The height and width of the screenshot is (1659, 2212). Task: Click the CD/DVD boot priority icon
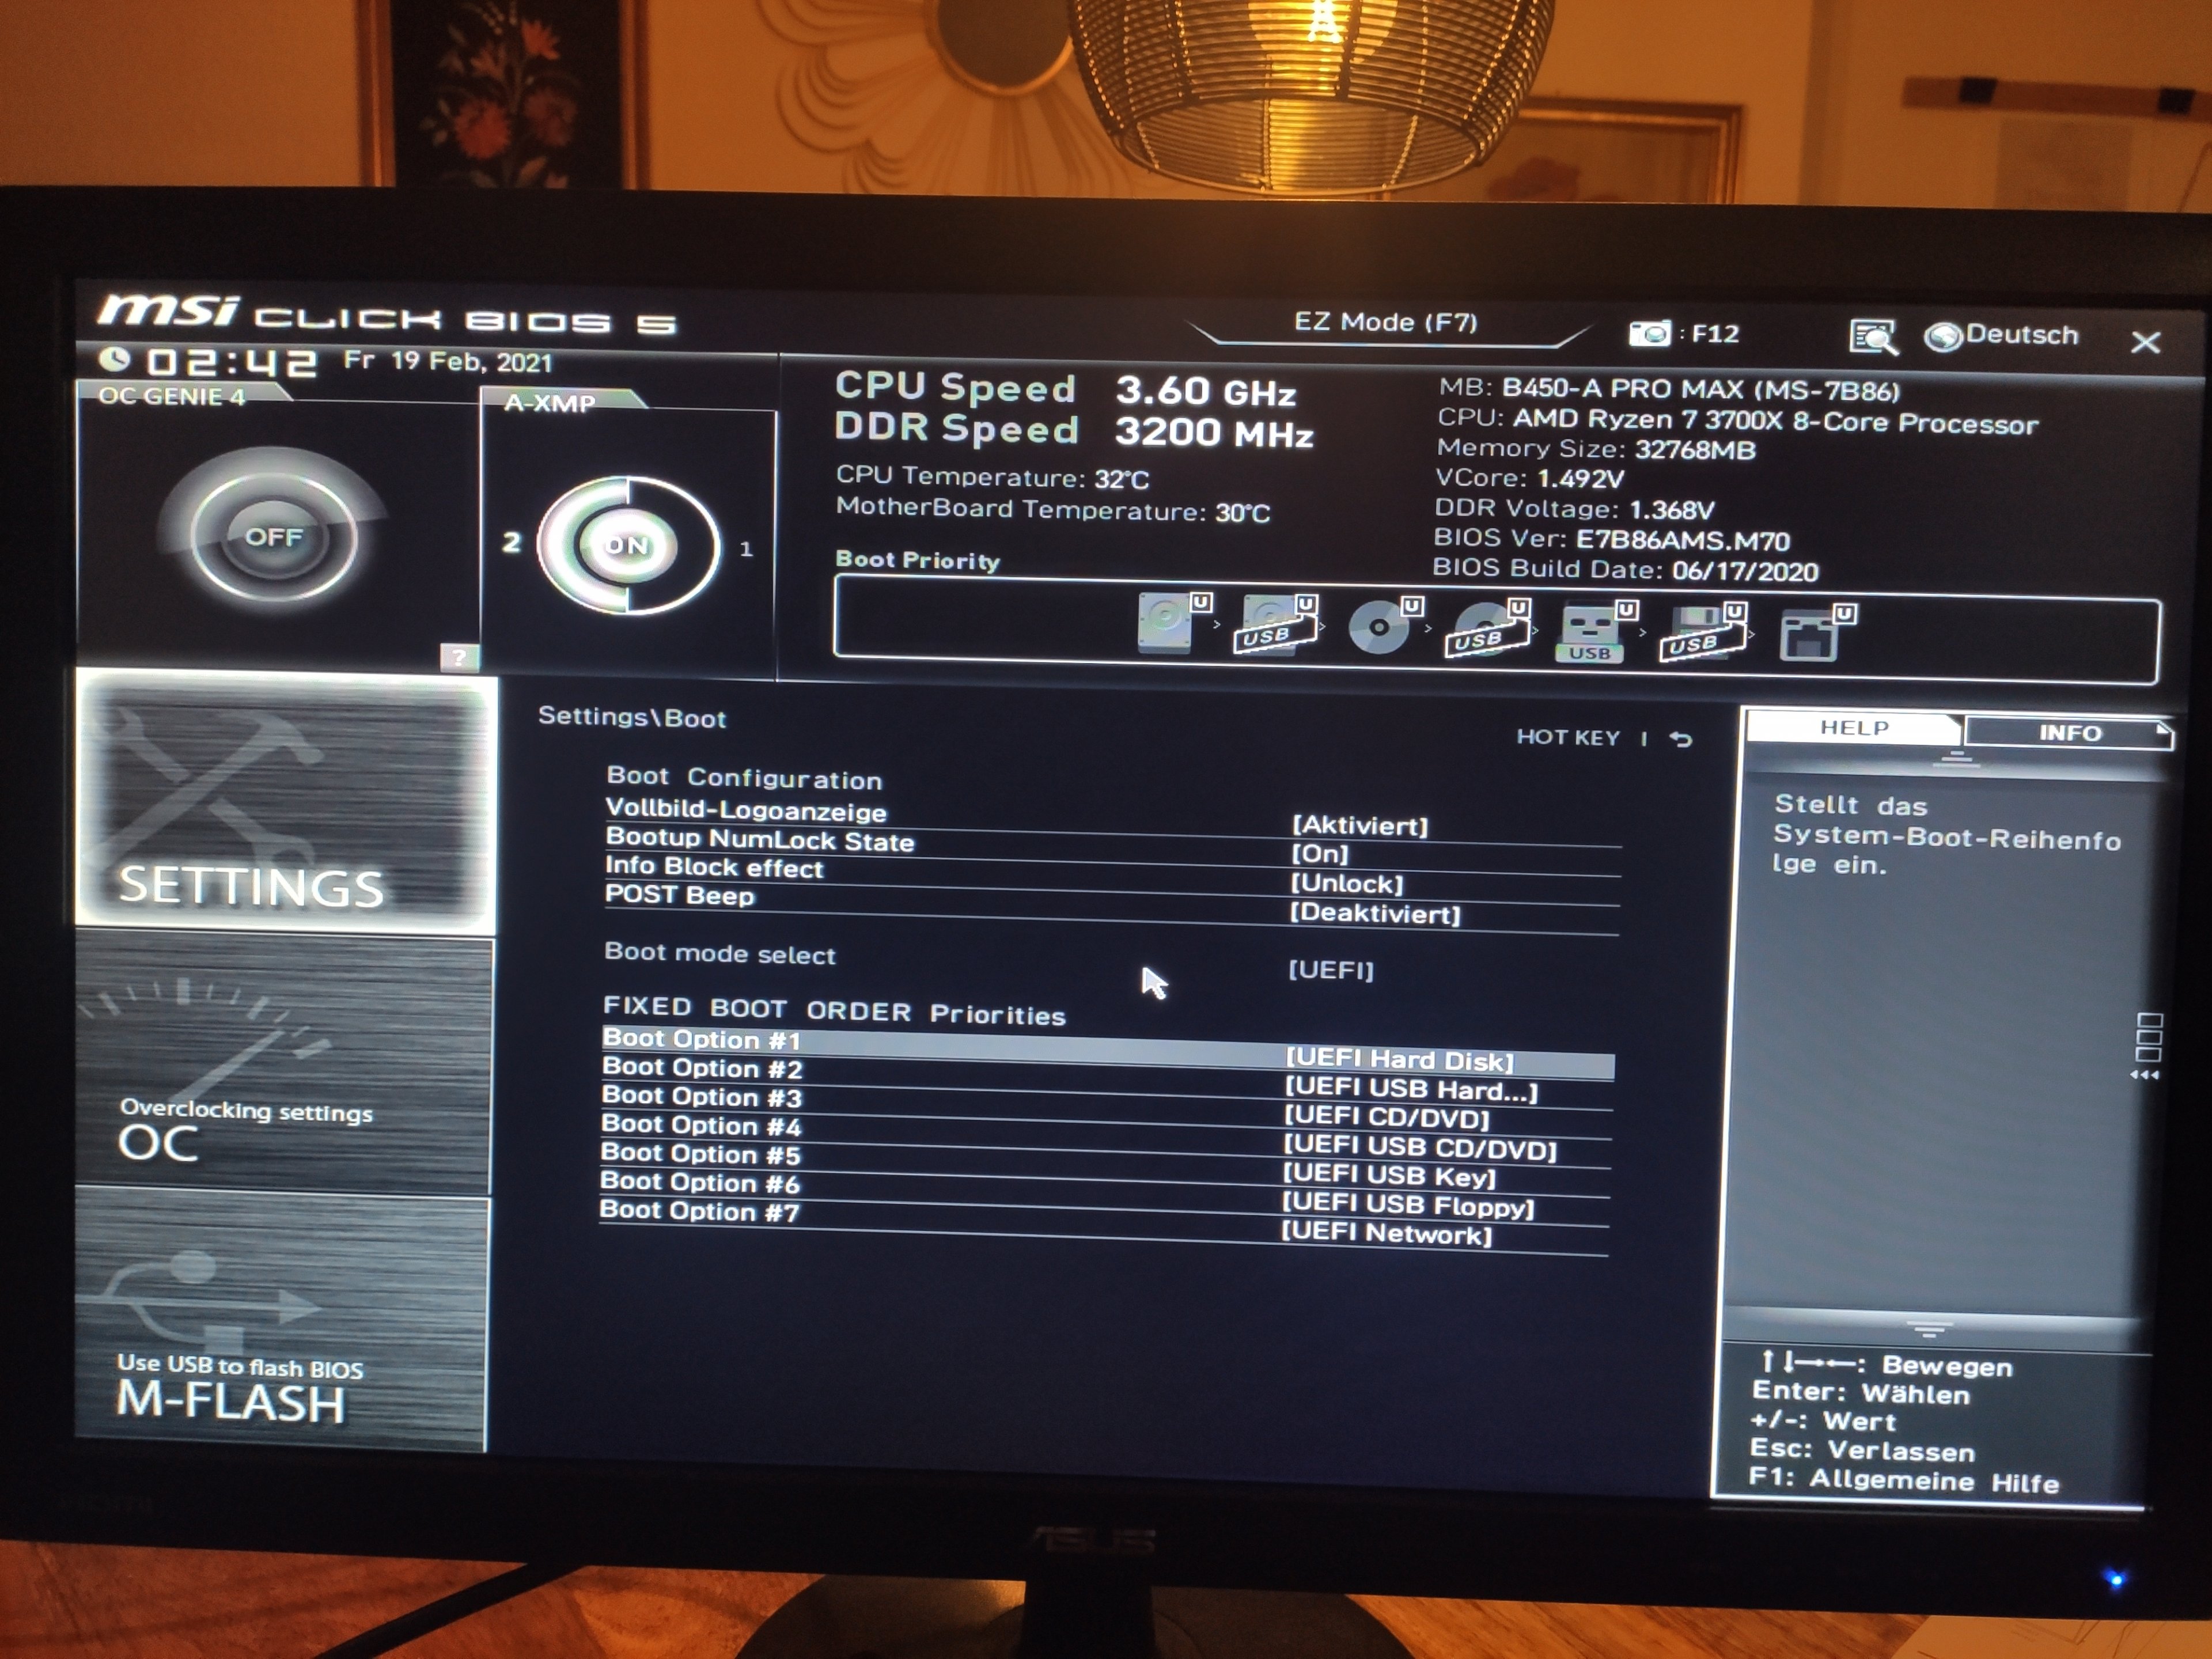point(1380,627)
